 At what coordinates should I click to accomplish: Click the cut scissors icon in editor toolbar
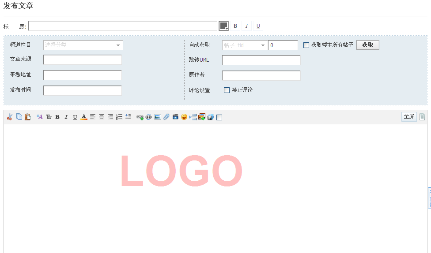10,117
